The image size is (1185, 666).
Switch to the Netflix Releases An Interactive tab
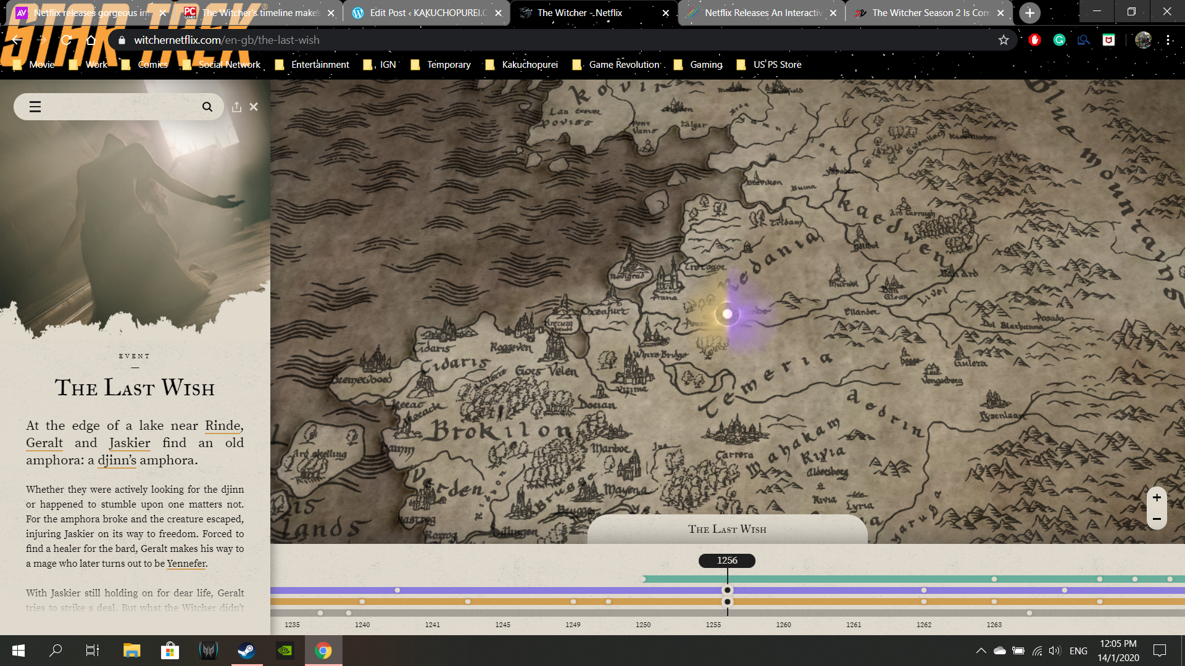click(x=759, y=12)
